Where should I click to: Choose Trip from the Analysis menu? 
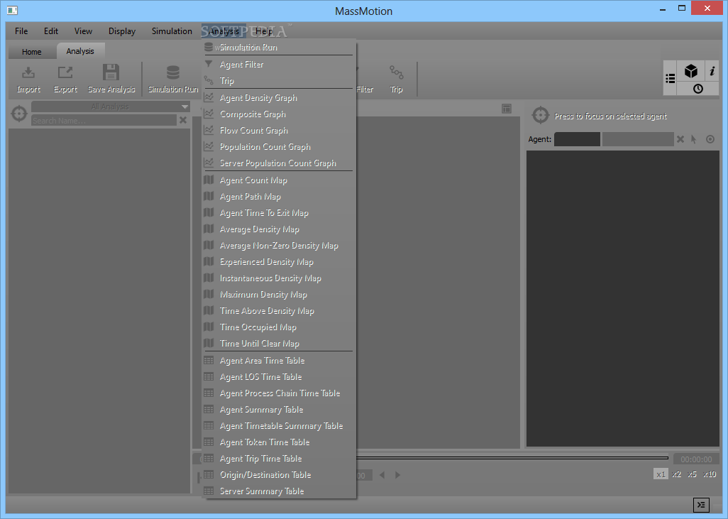click(x=279, y=81)
